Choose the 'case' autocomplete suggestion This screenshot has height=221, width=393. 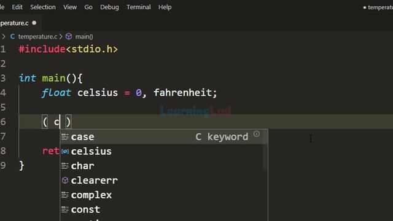[164, 137]
